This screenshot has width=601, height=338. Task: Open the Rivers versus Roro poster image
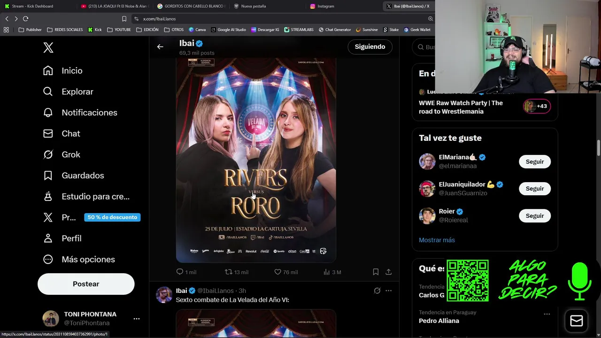click(256, 160)
